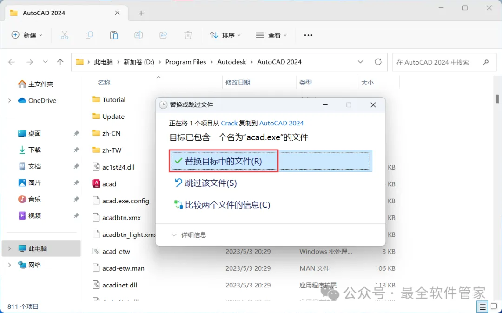Image resolution: width=502 pixels, height=313 pixels.
Task: Open recent locations dropdown beside forward arrow
Action: pos(45,62)
